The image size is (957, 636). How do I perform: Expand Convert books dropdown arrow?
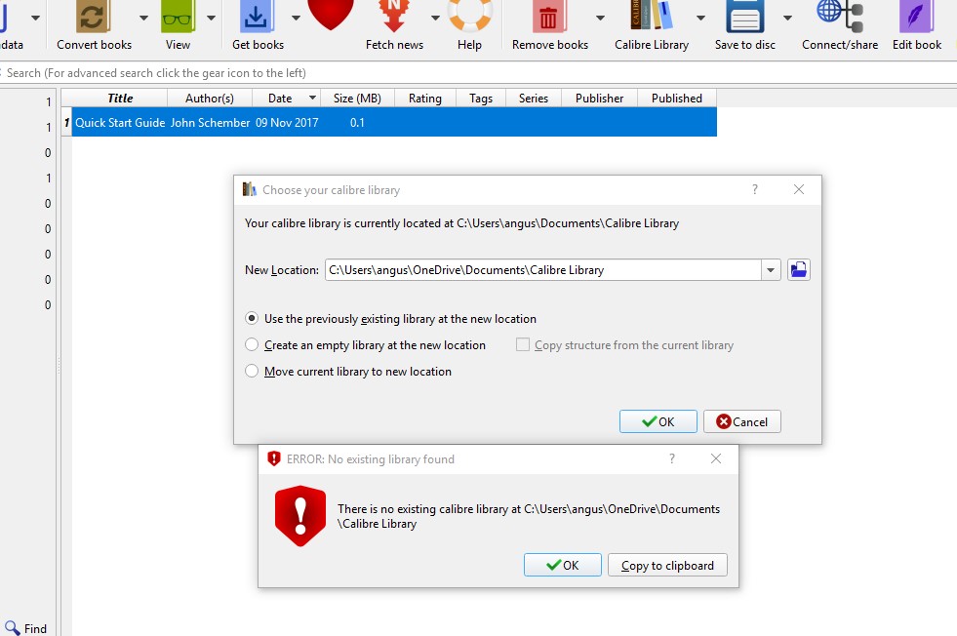tap(143, 18)
